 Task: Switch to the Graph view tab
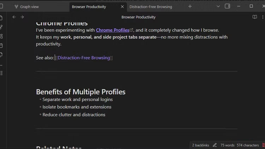[x=29, y=7]
